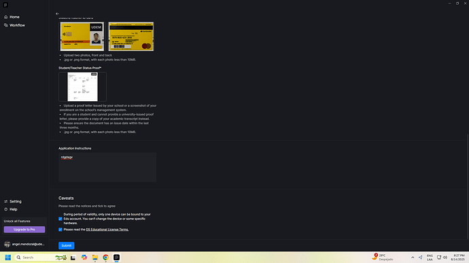Viewport: 469px width, 263px height.
Task: Open the Help question mark icon
Action: tap(5, 209)
